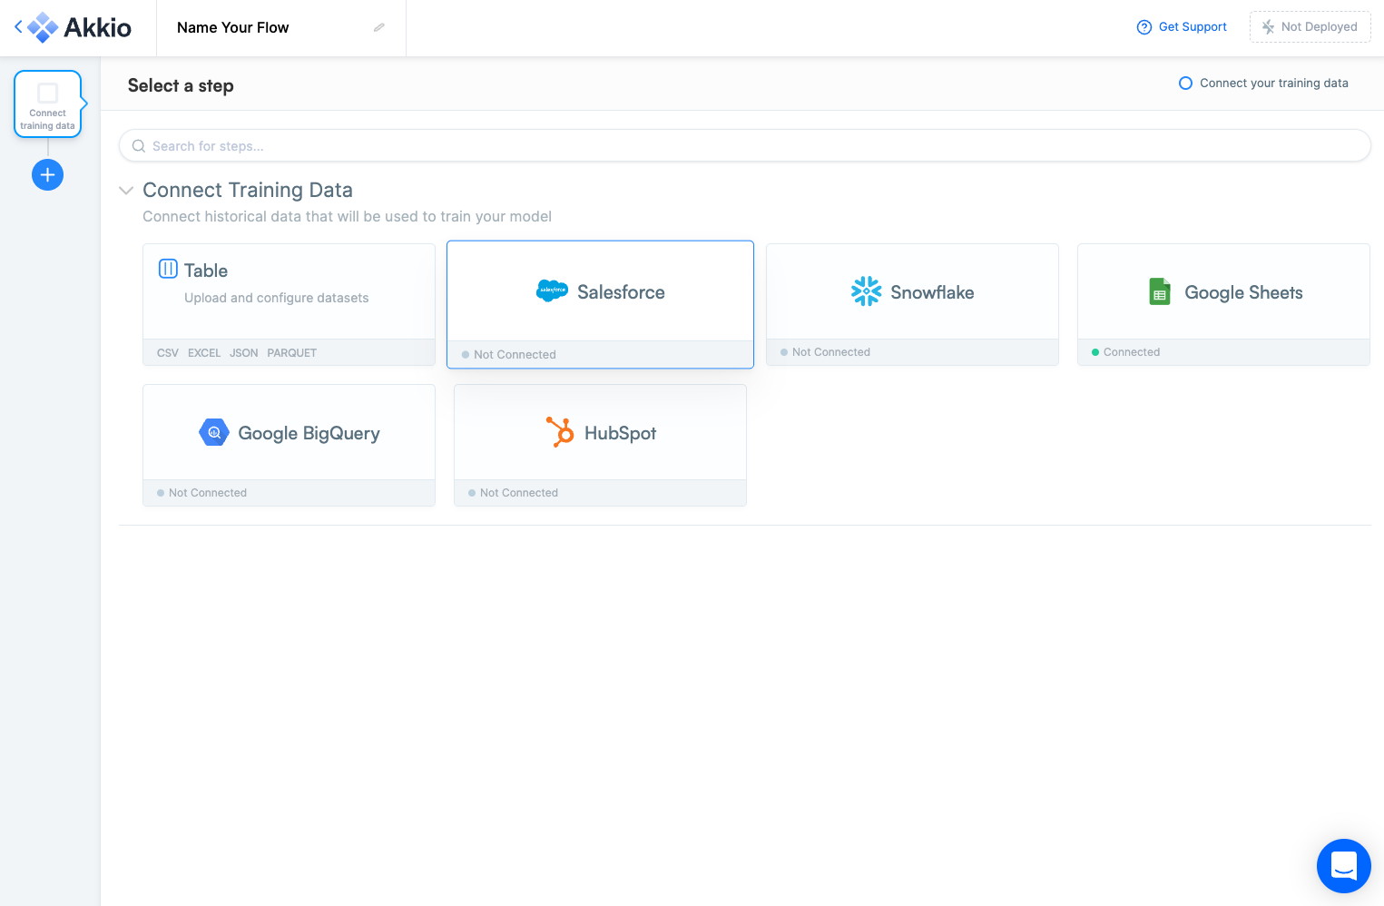This screenshot has width=1384, height=906.
Task: Click the back chevron beside Akkio logo
Action: 18,27
